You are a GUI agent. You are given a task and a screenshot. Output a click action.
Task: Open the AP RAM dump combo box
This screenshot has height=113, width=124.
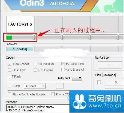35,86
